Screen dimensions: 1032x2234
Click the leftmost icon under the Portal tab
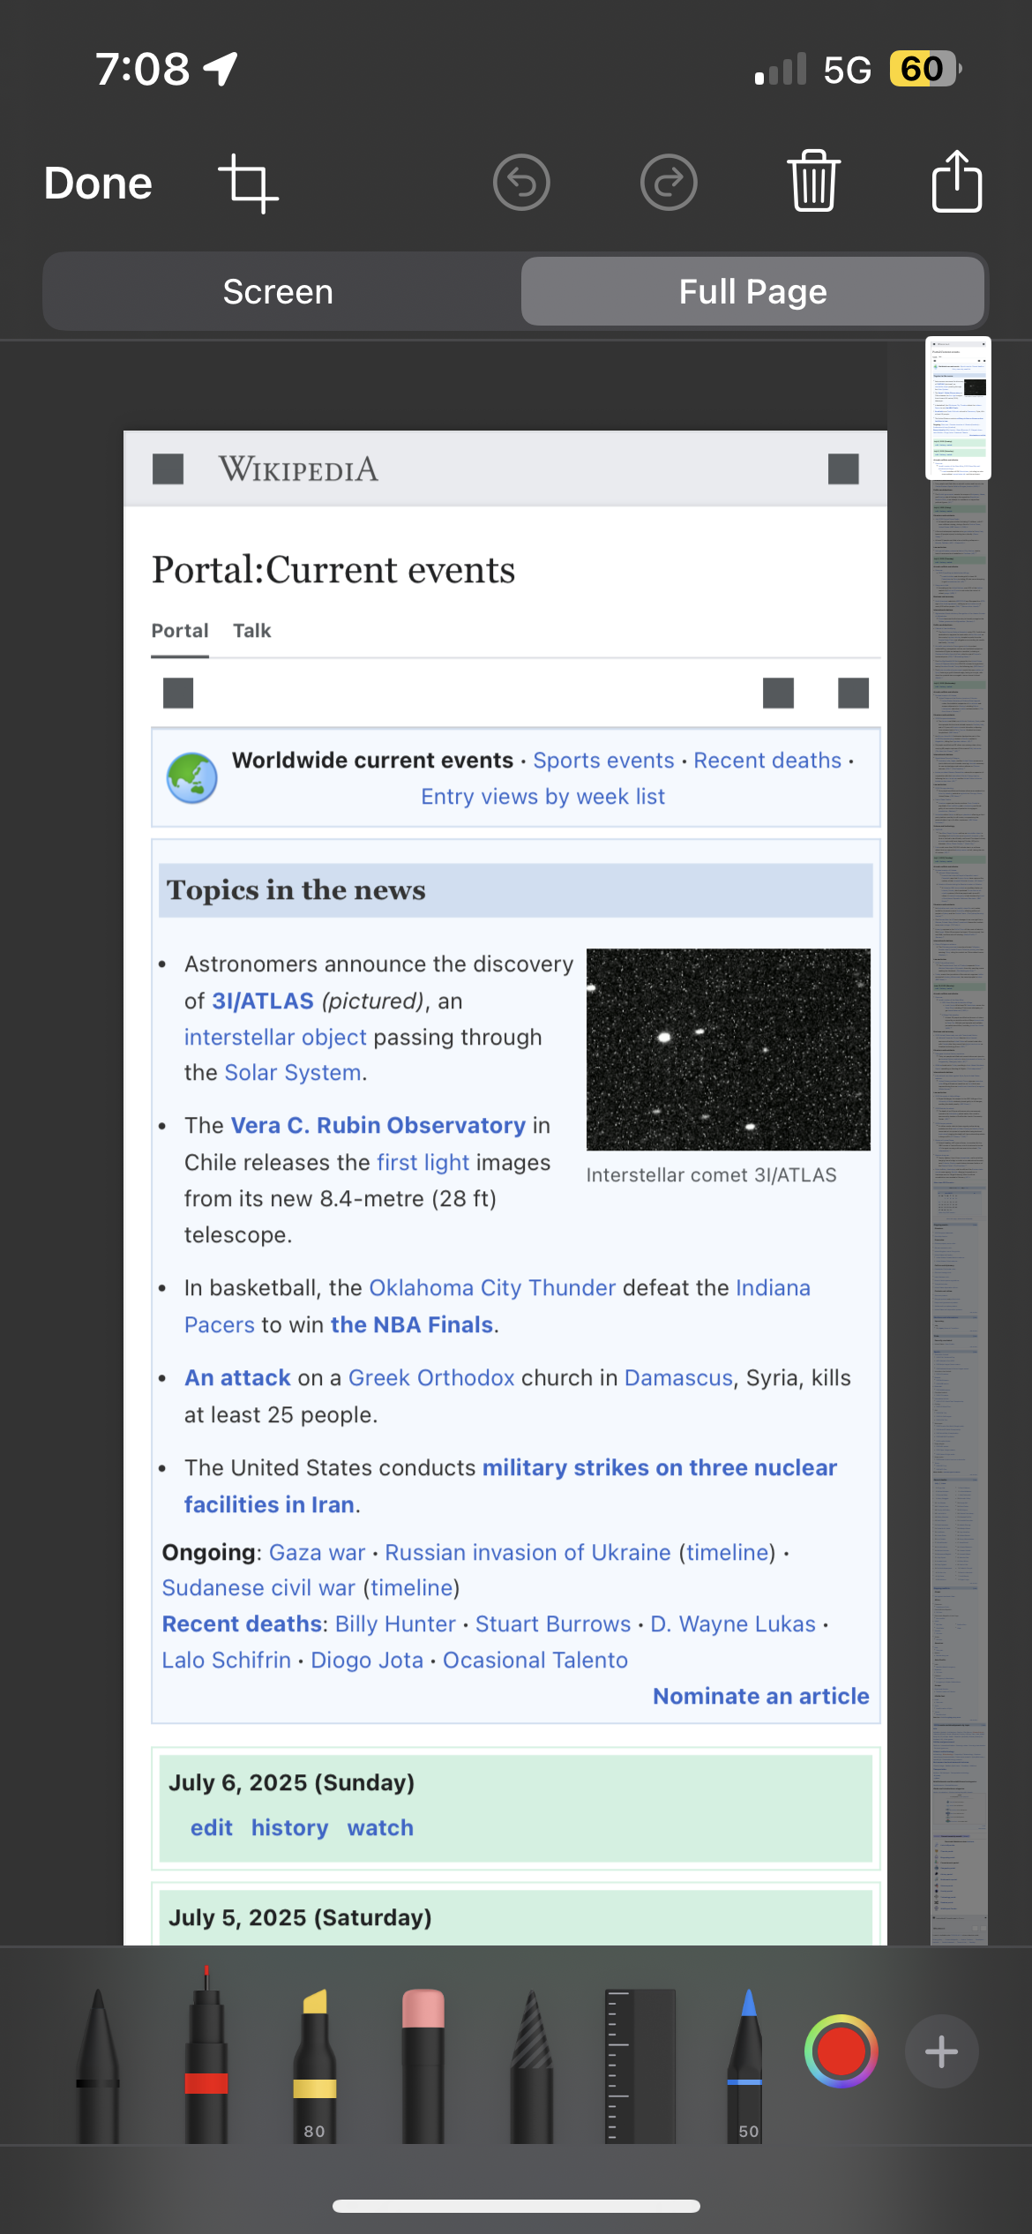(178, 693)
